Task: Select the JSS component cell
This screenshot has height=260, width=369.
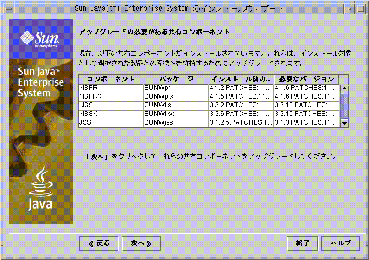Action: coord(111,123)
